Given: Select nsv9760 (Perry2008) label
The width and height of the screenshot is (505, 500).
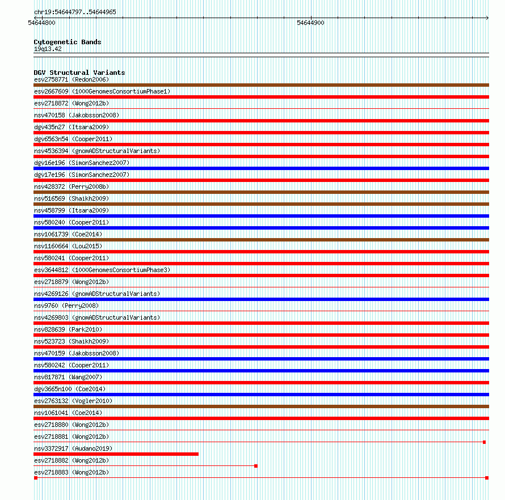Looking at the screenshot, I should [66, 306].
